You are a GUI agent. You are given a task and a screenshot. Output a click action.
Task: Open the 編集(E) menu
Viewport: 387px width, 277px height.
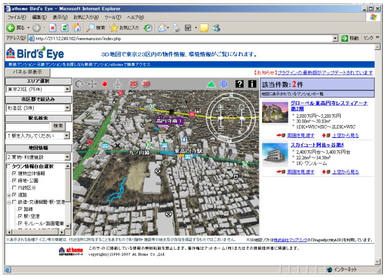click(x=39, y=17)
